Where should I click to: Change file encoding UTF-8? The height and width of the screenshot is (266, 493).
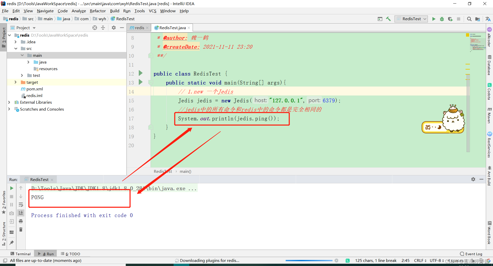pos(437,261)
